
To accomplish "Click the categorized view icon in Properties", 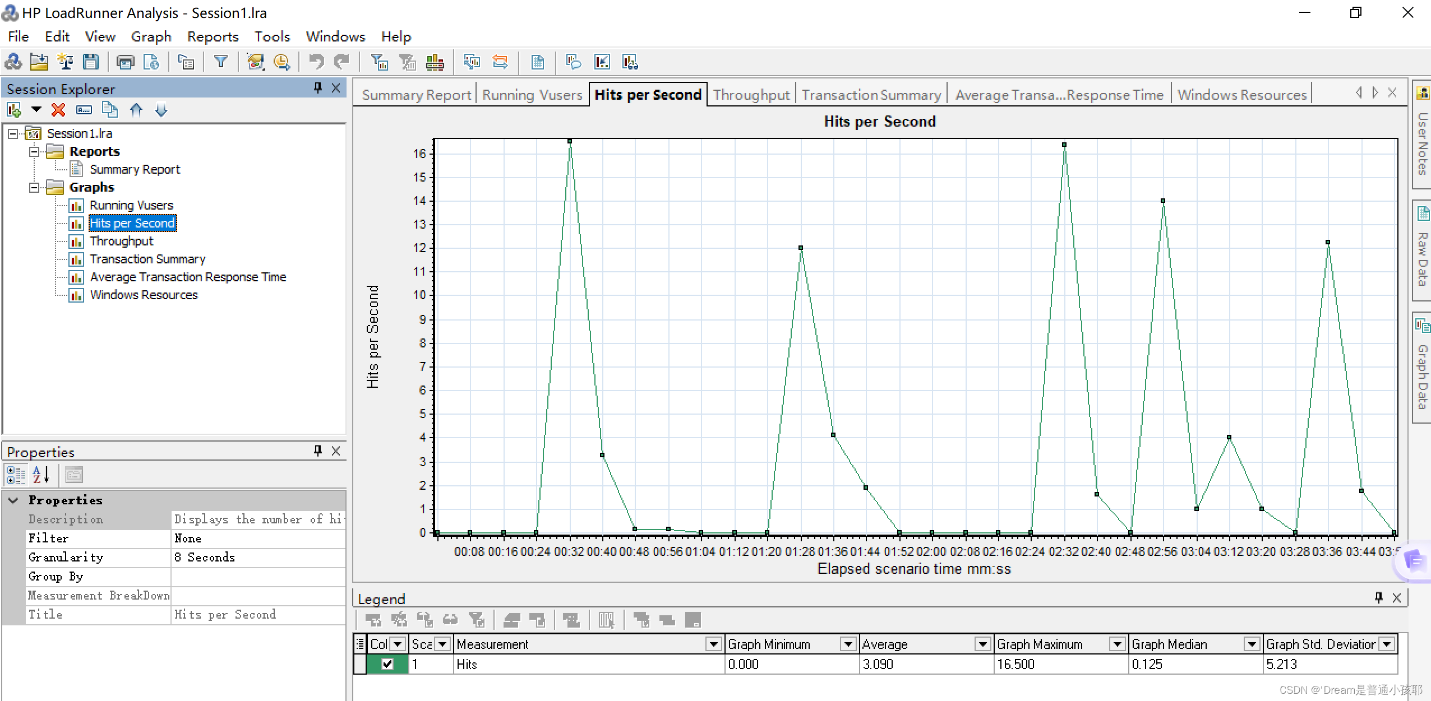I will point(15,475).
